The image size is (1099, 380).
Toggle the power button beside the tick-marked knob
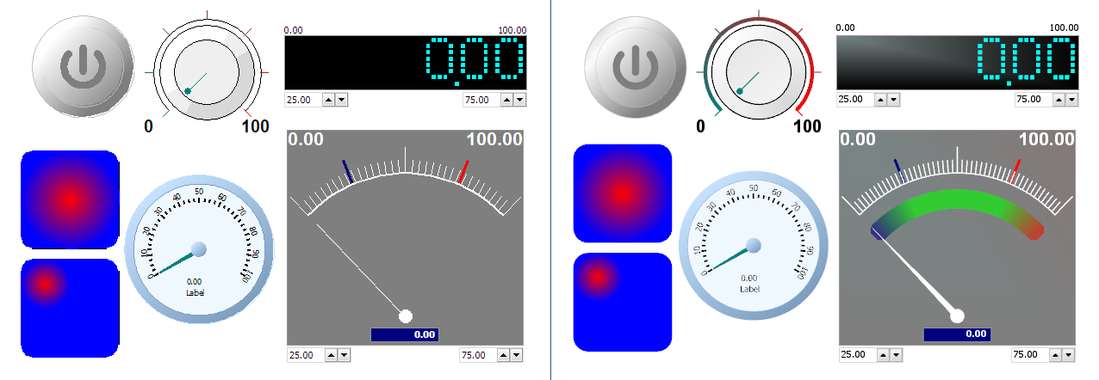pos(83,65)
